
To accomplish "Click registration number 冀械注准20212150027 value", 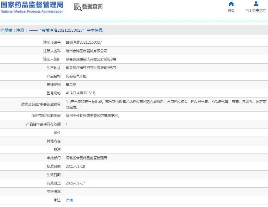I will (84, 42).
